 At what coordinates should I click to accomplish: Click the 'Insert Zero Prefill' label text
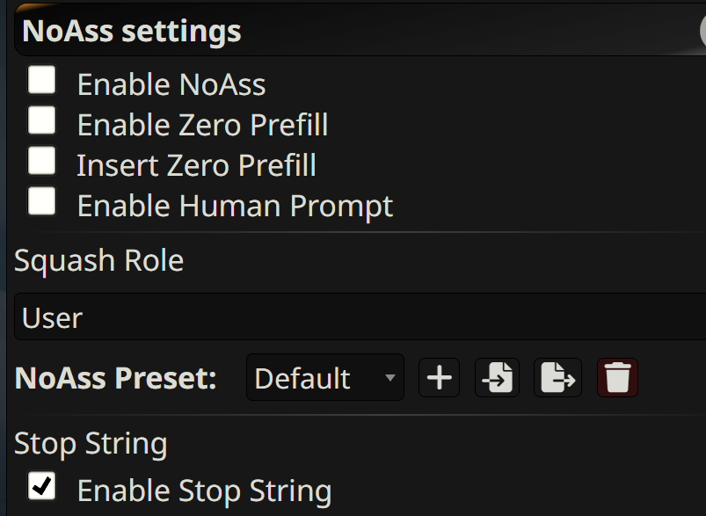[196, 165]
